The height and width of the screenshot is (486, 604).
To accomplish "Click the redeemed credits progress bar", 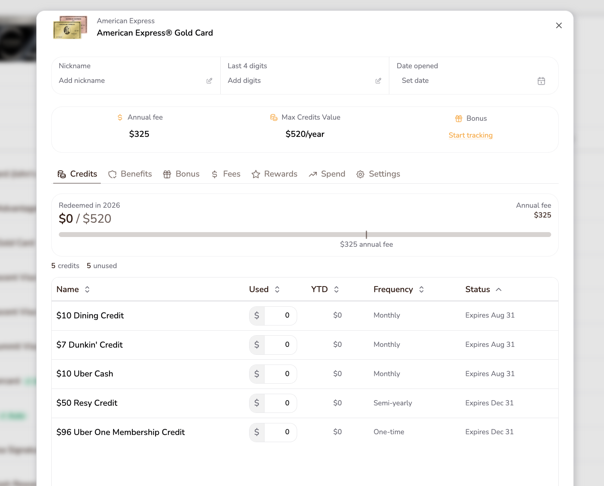I will click(305, 235).
